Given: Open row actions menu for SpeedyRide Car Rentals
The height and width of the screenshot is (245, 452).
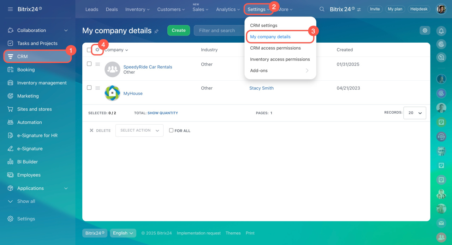Looking at the screenshot, I should coord(98,64).
